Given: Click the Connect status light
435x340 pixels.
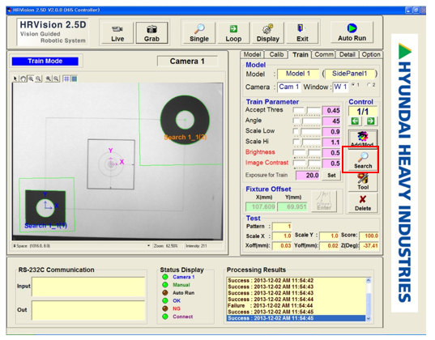Looking at the screenshot, I should point(165,317).
